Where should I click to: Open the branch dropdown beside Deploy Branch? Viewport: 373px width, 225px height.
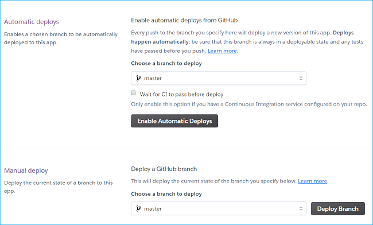(x=219, y=208)
